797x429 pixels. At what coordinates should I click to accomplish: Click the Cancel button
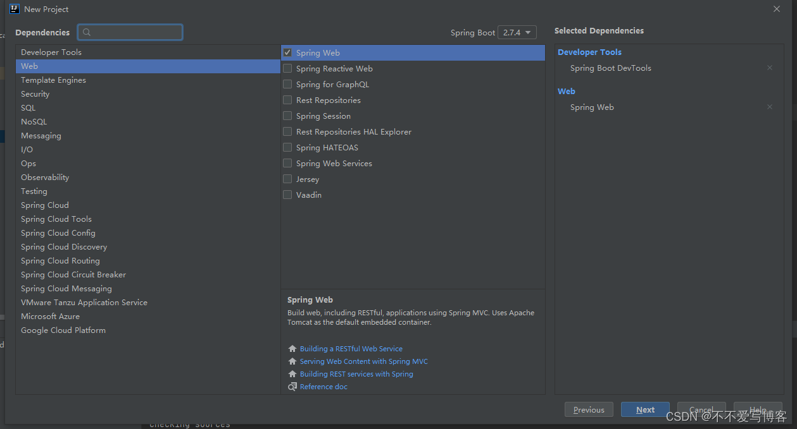701,409
